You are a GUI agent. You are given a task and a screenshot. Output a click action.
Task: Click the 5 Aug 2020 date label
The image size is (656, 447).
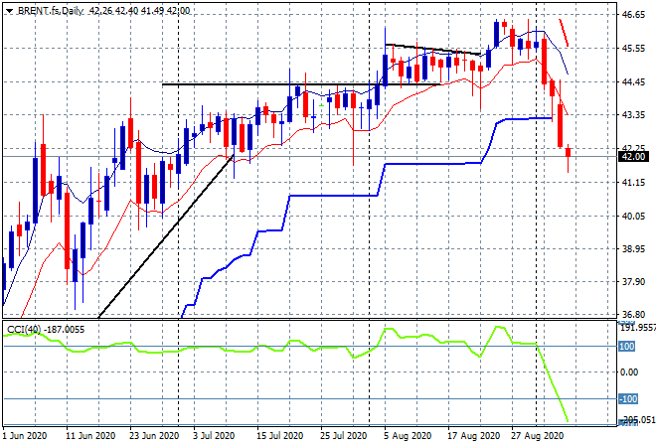point(408,436)
